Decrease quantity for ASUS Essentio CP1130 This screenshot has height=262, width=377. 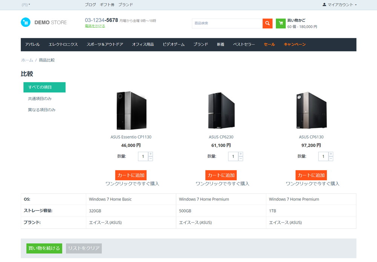tap(150, 159)
